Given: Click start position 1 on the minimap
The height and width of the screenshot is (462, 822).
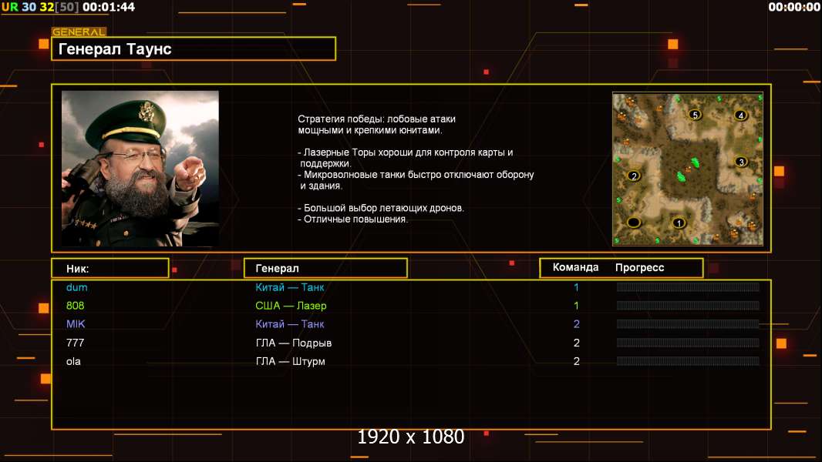Looking at the screenshot, I should coord(679,223).
